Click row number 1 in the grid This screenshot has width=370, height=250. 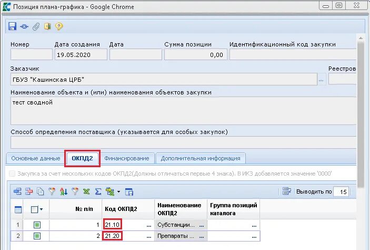[17, 225]
